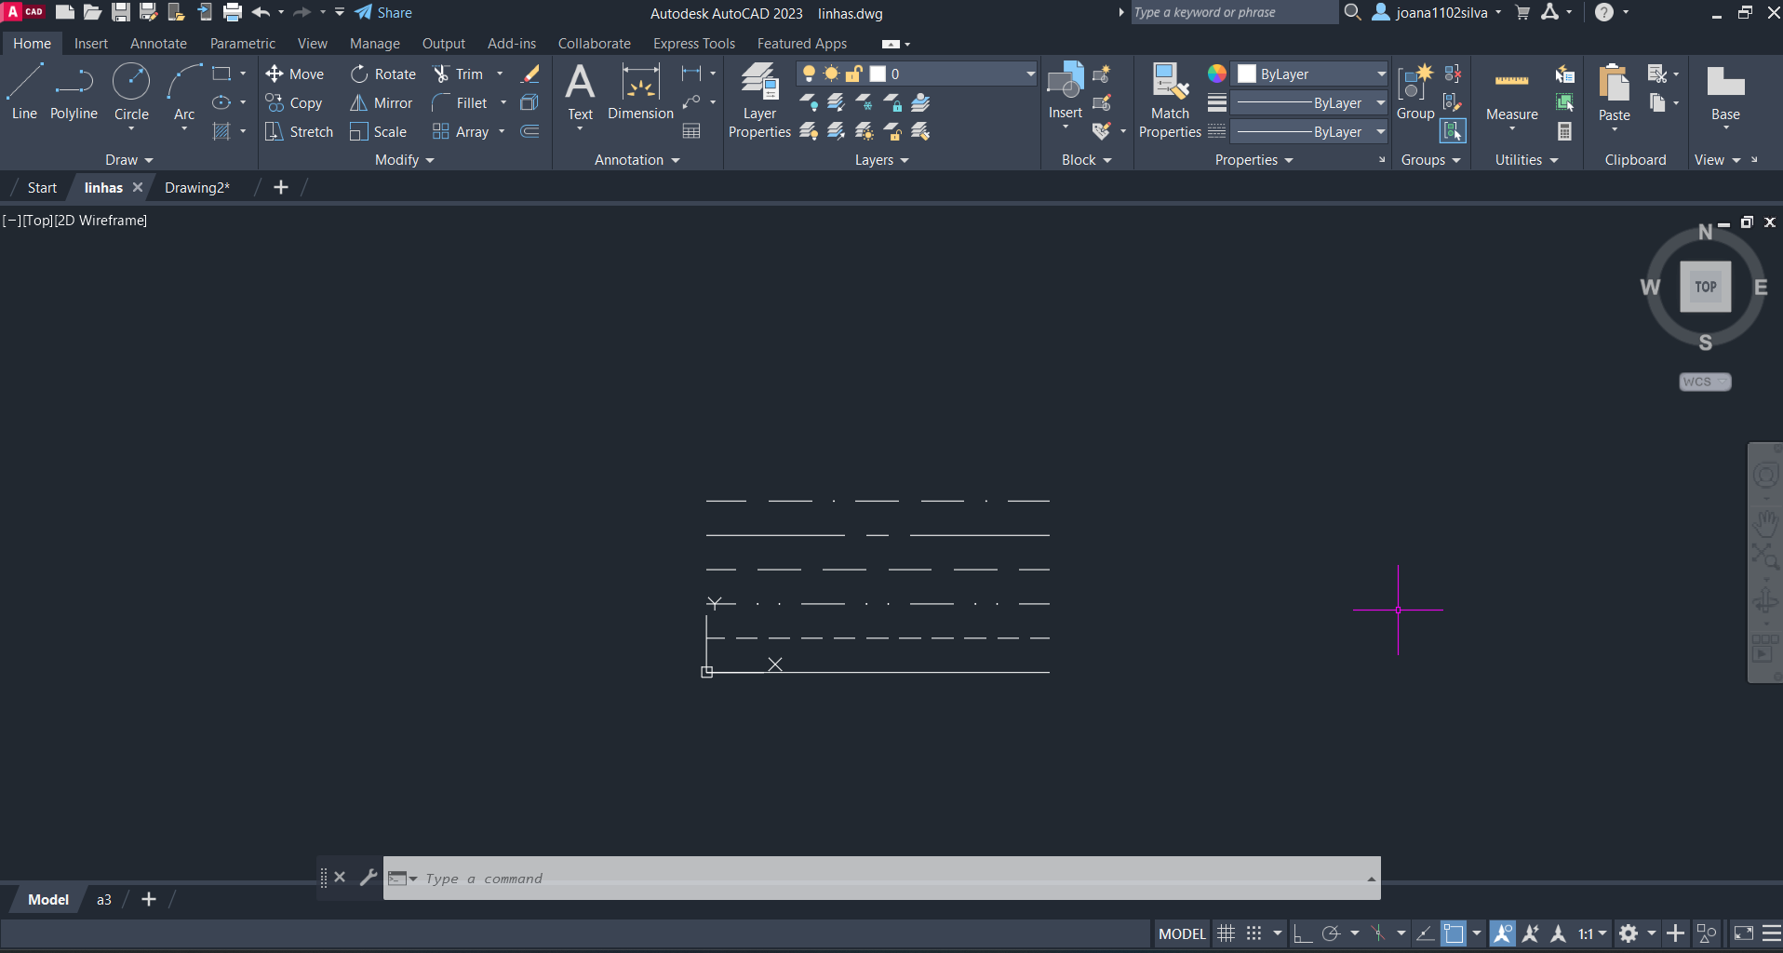This screenshot has height=953, width=1783.
Task: Click the Base view tool
Action: pyautogui.click(x=1725, y=92)
